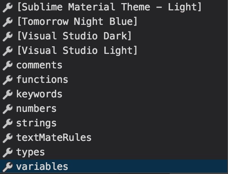Select the [Sublime Material Theme – Light] suggestion
Viewport: 228px width, 174px height.
tap(114, 7)
